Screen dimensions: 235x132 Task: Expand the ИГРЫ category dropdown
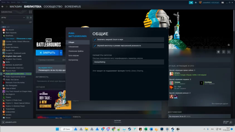coord(24,18)
